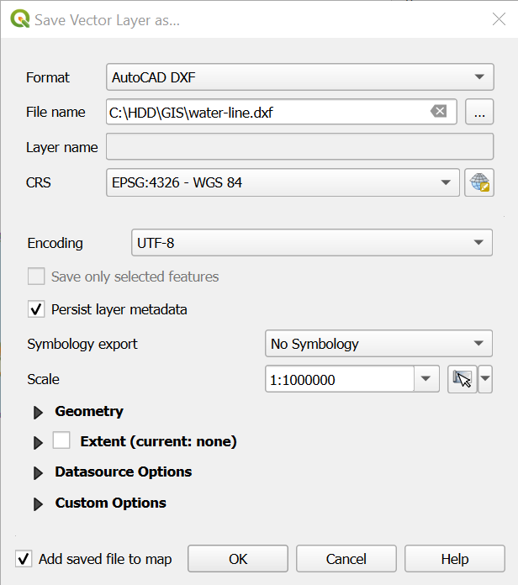Click the QGIS logo in title bar
The height and width of the screenshot is (585, 518).
[x=19, y=19]
